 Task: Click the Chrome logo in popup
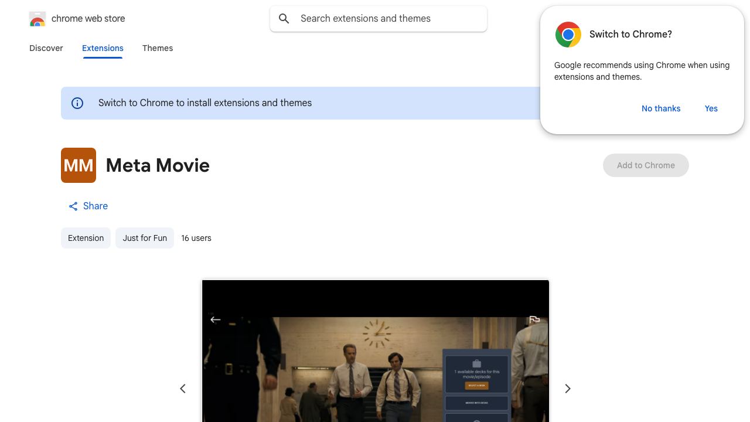568,35
